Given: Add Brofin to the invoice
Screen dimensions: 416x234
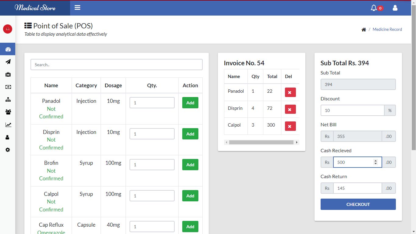Looking at the screenshot, I should click(x=190, y=165).
